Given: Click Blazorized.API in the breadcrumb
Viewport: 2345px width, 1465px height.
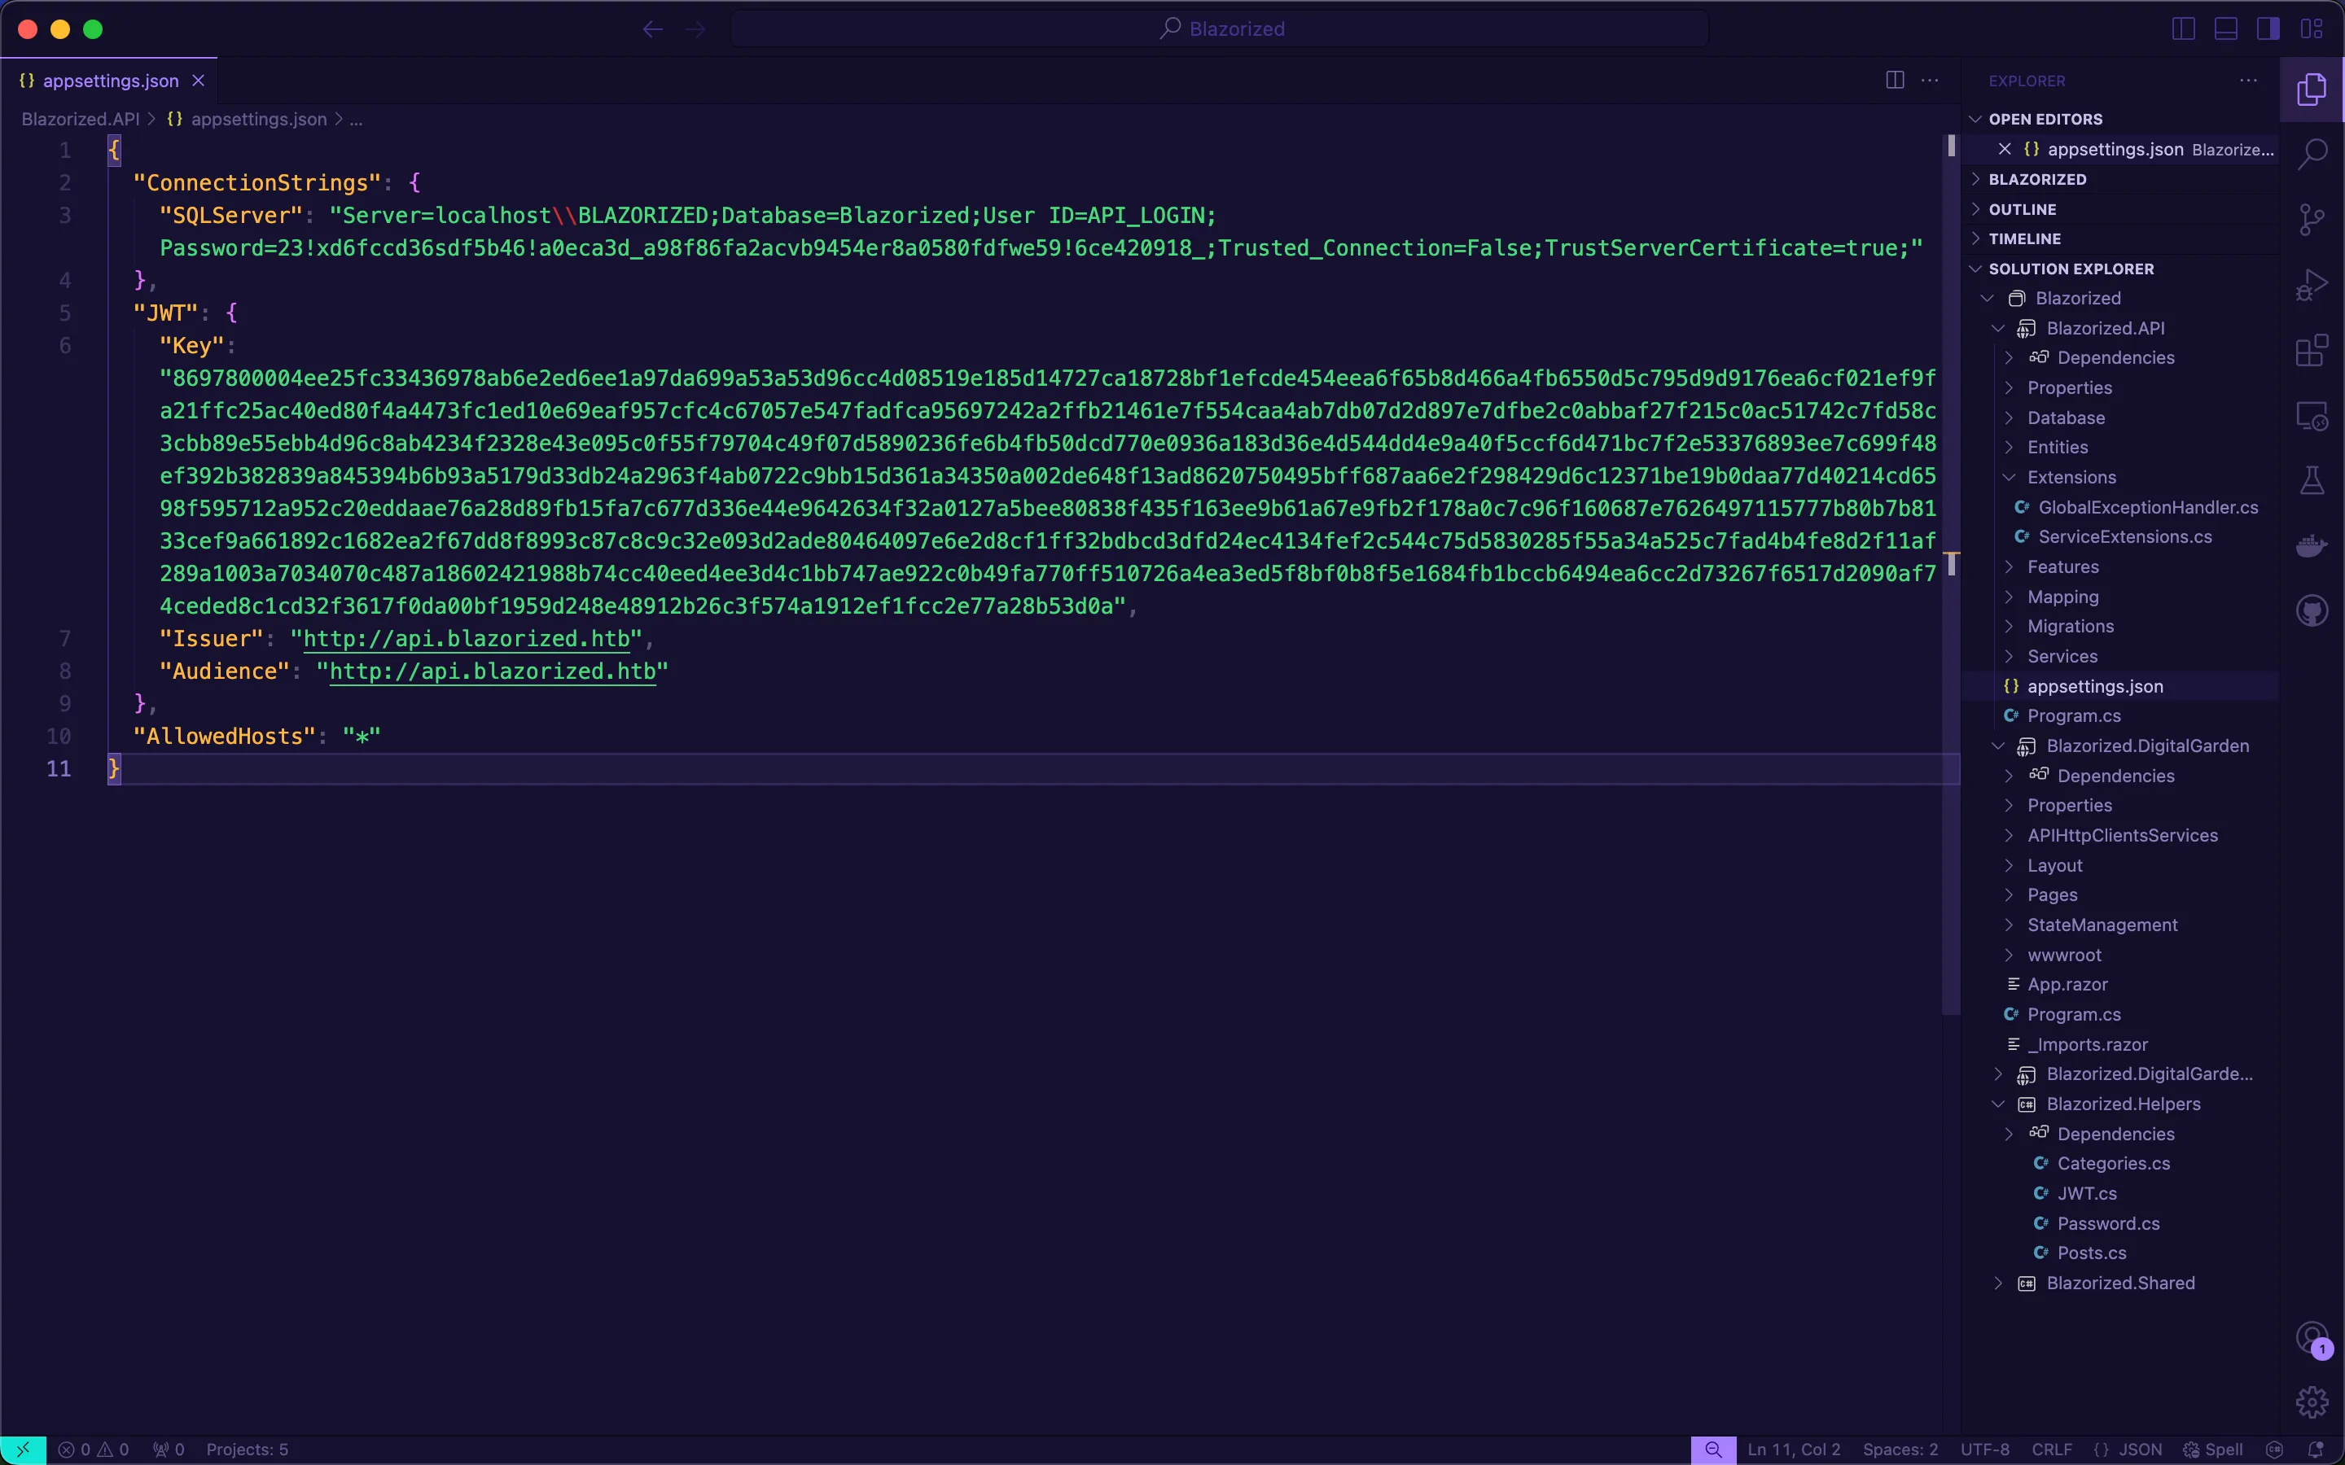Looking at the screenshot, I should click(81, 119).
